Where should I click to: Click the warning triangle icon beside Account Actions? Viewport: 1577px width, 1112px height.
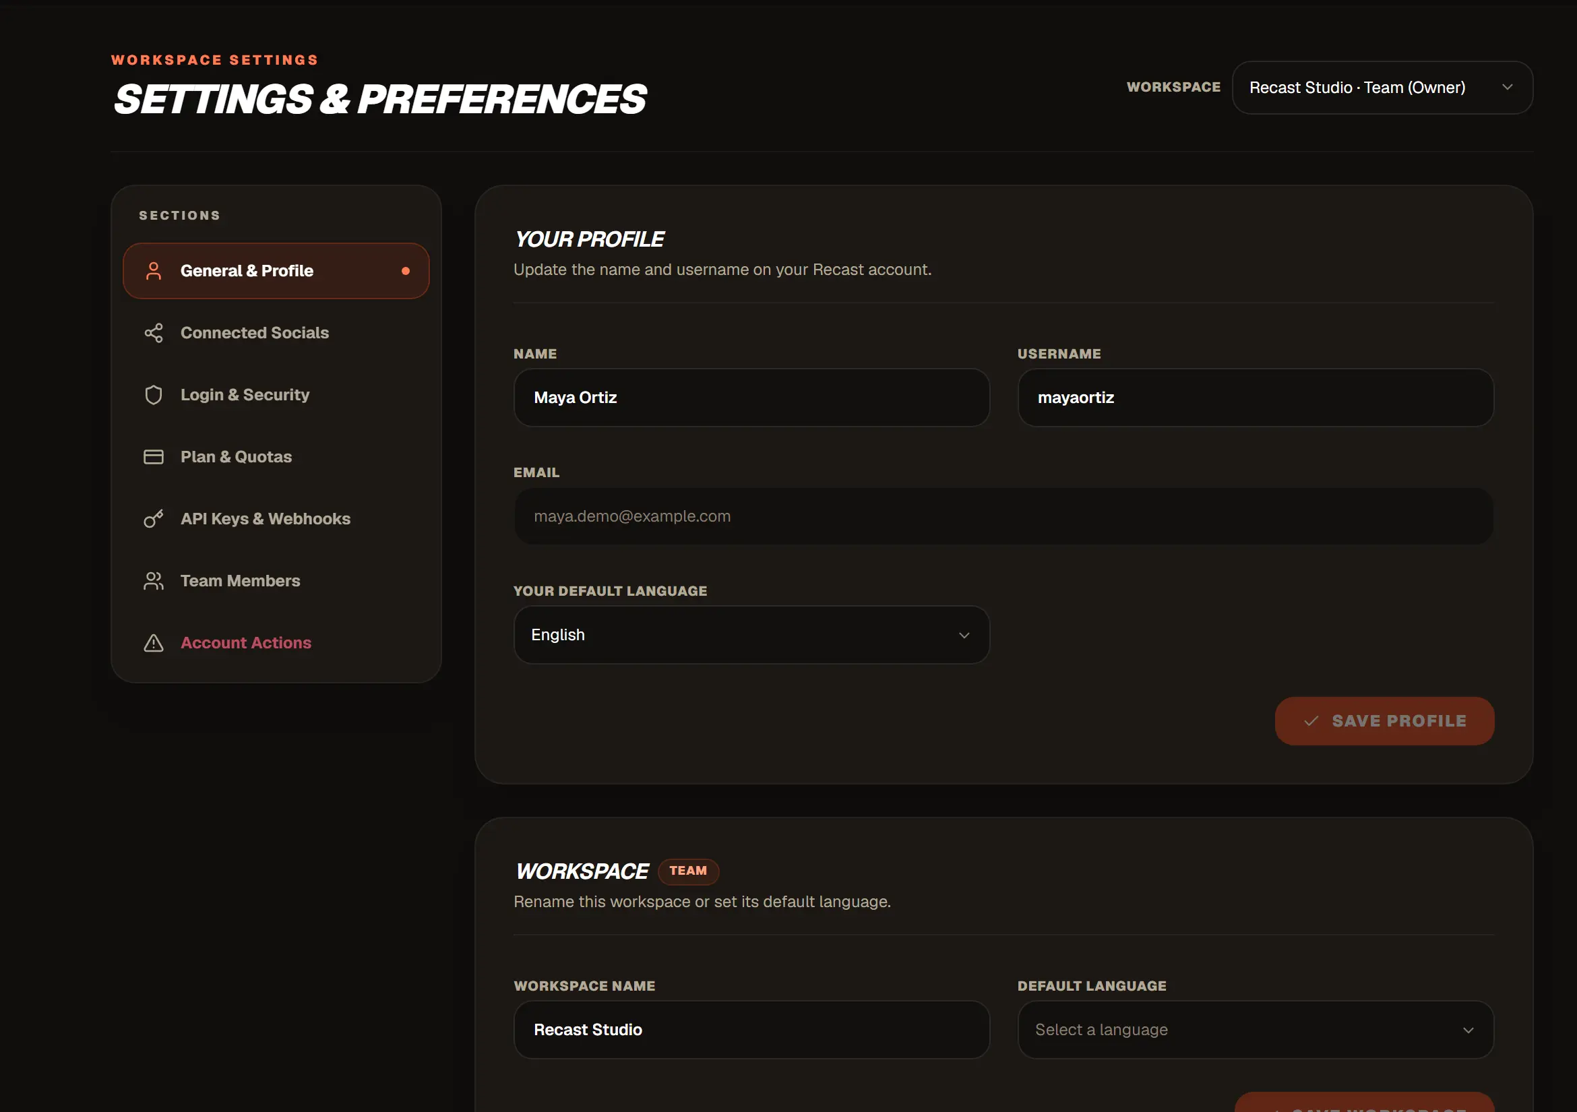click(x=153, y=643)
